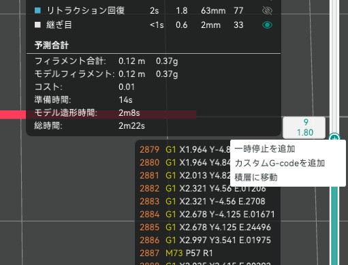This screenshot has width=348, height=265.
Task: Click the layer slider plus handle
Action: click(334, 137)
